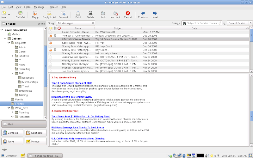Image resolution: width=253 pixels, height=158 pixels.
Task: Switch to the Tasks component
Action: point(12,142)
